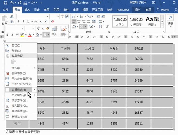
Task: Click the Find magnifier icon above 编辑
Action: point(170,18)
